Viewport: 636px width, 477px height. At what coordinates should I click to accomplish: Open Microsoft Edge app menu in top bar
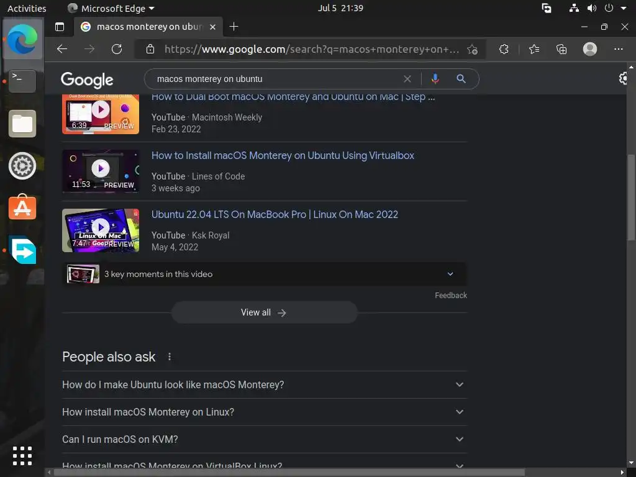coord(112,8)
